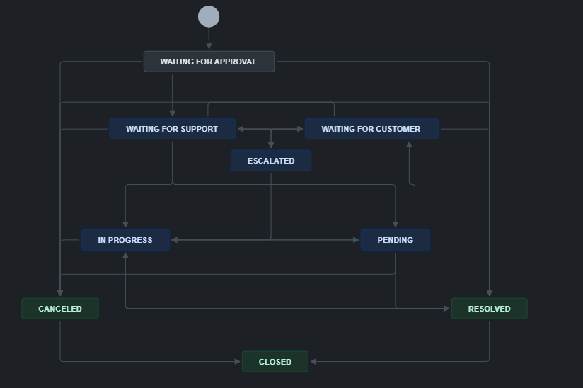Click arrowhead entering WAITING FOR APPROVAL from start

(x=209, y=47)
